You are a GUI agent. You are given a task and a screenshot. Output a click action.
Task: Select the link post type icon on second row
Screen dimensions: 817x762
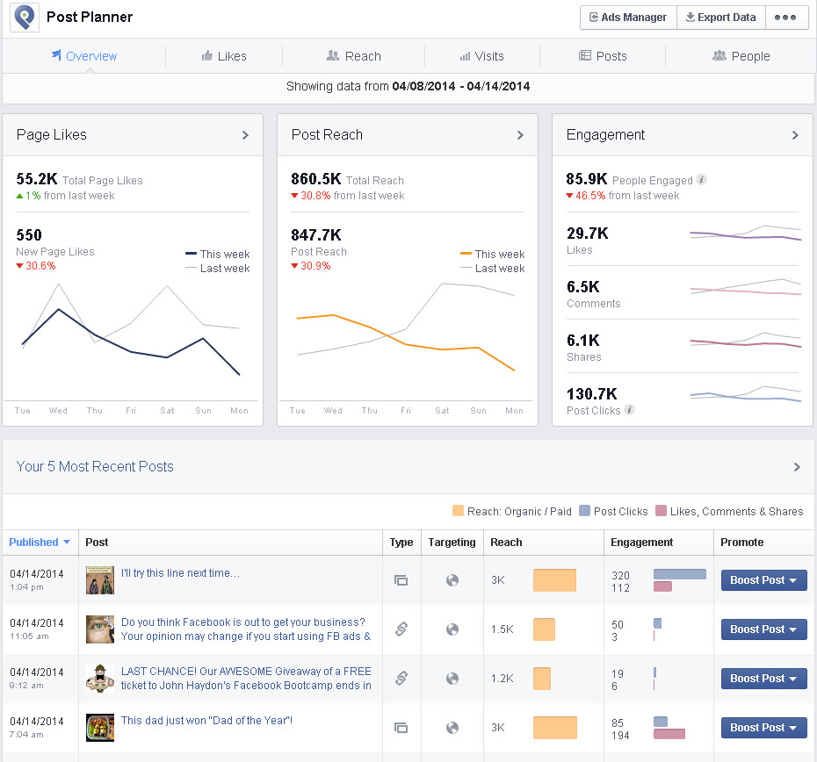(401, 629)
